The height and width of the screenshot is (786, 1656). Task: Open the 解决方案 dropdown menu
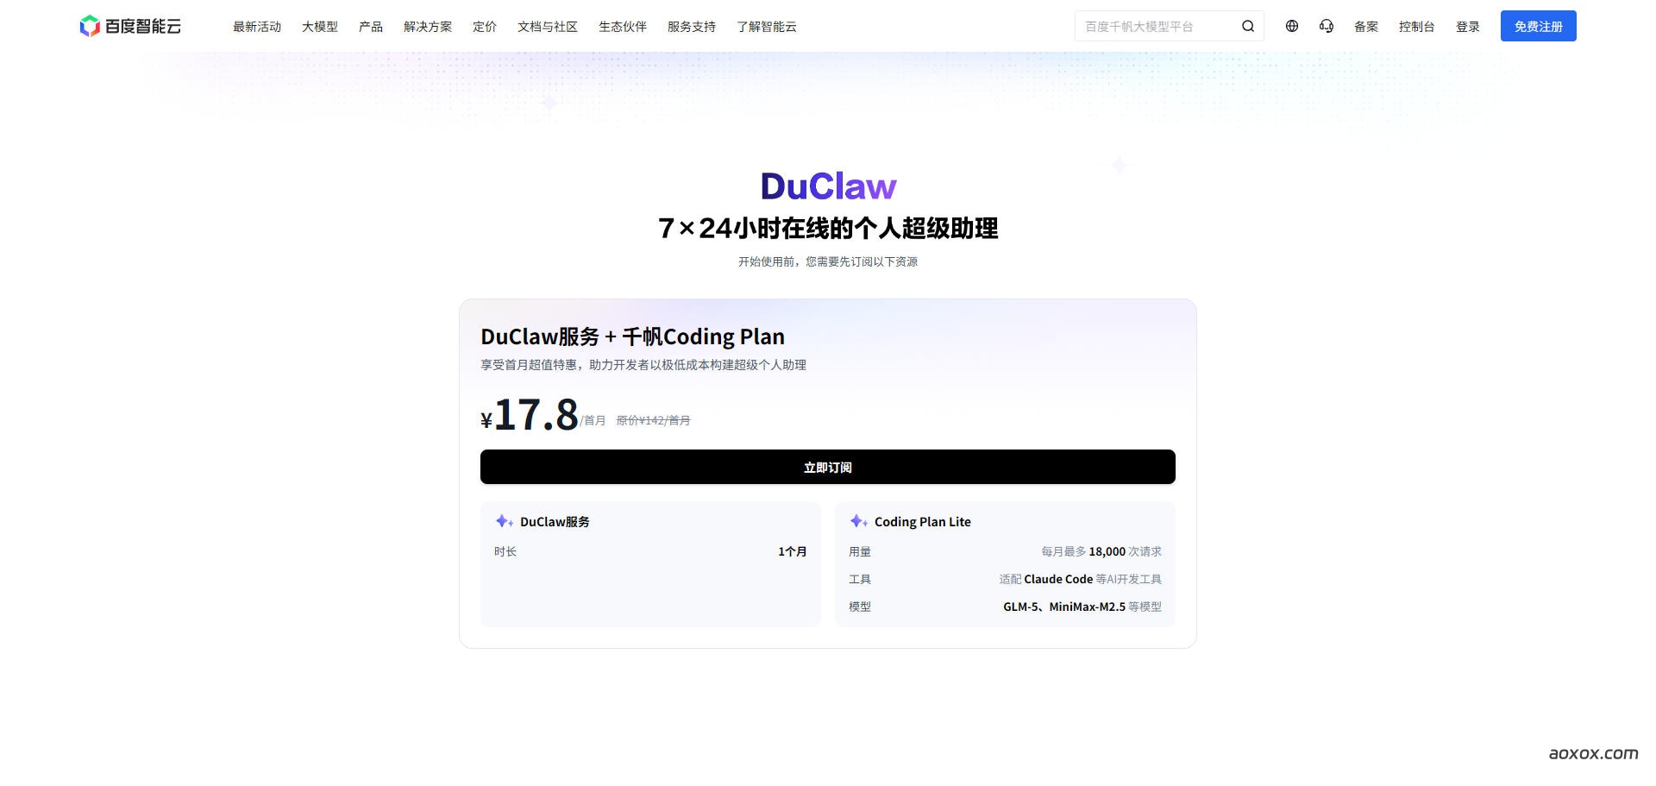pos(426,27)
